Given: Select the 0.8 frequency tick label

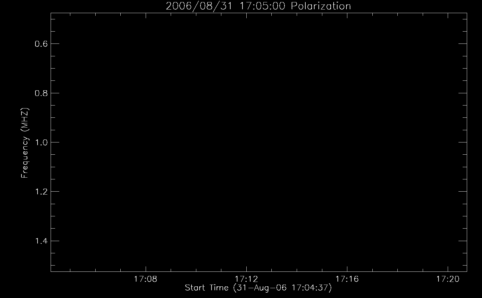Looking at the screenshot, I should (x=41, y=93).
